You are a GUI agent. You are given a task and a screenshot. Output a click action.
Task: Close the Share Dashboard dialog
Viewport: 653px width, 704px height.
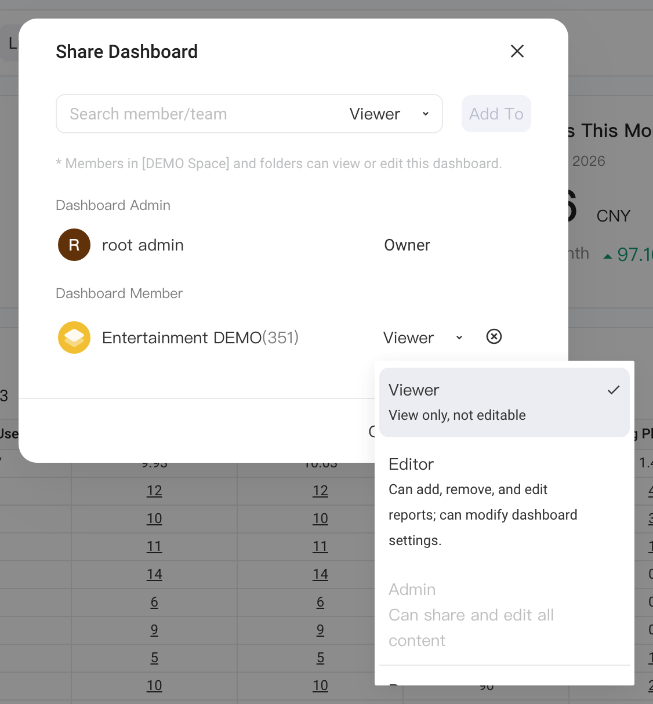(517, 51)
